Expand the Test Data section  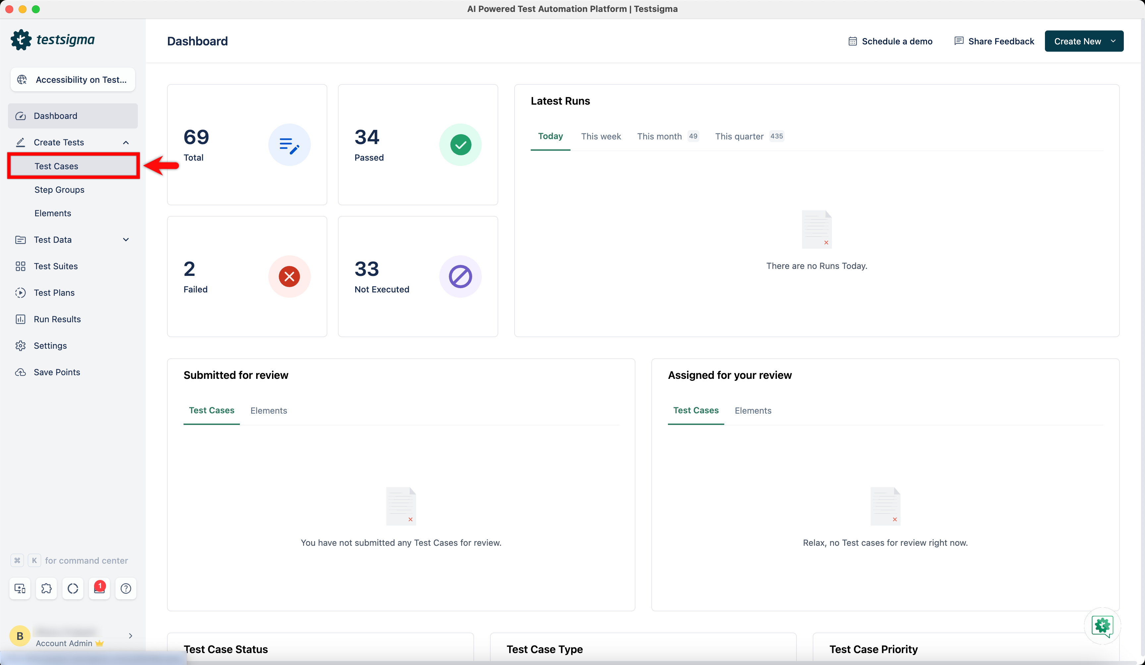(126, 240)
